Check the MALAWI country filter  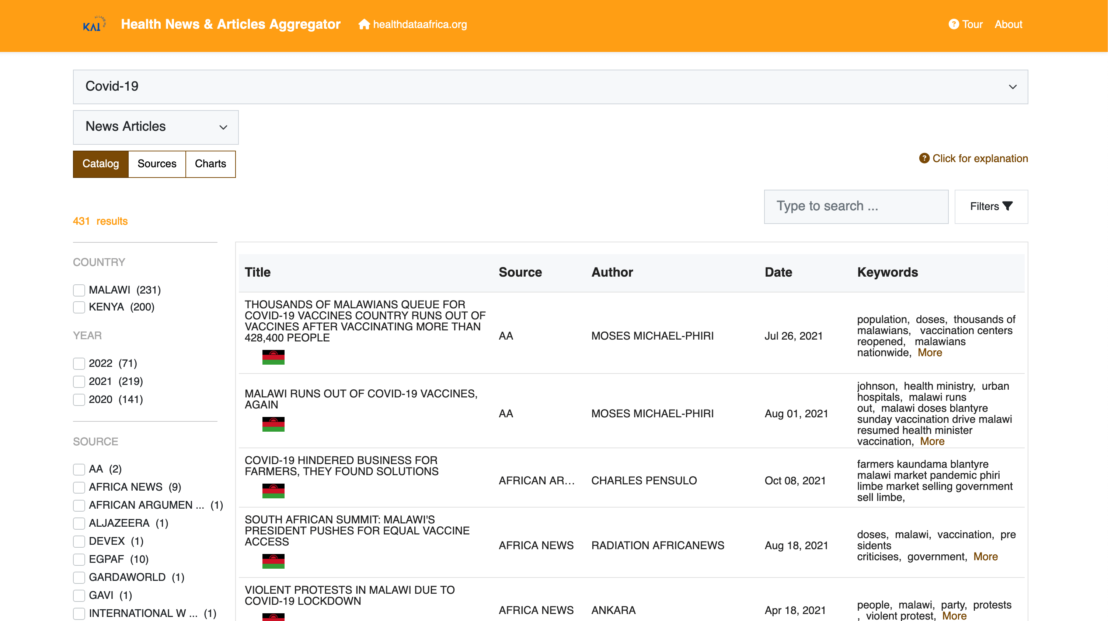tap(79, 290)
